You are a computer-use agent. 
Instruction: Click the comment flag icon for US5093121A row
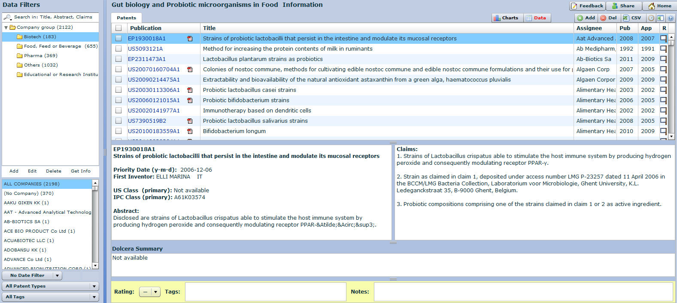(x=663, y=49)
